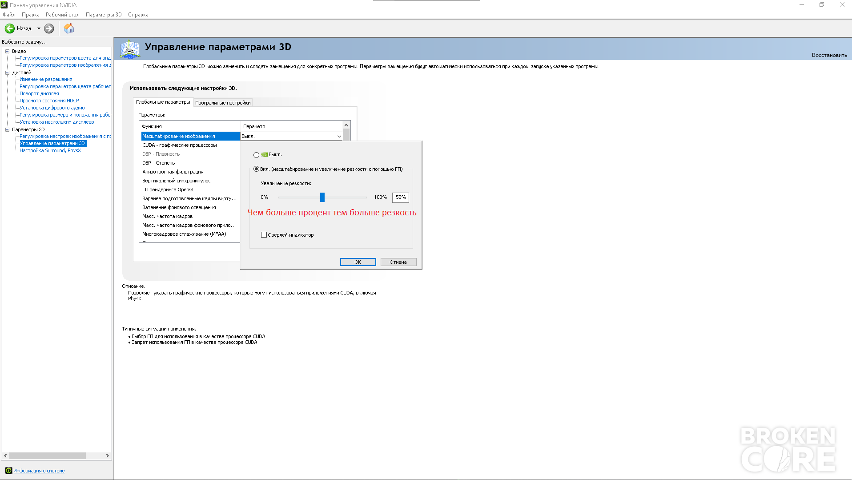Click the sharpness slider thumb
This screenshot has height=480, width=852.
(322, 197)
